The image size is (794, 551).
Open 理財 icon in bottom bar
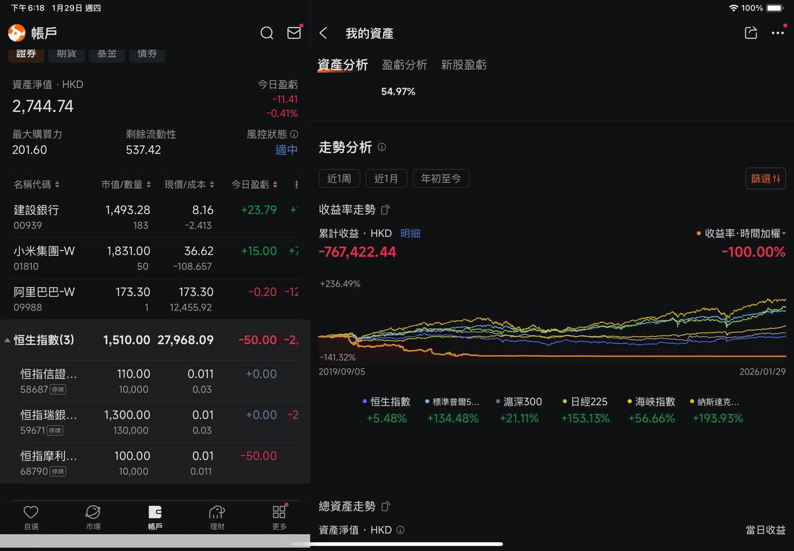(217, 517)
